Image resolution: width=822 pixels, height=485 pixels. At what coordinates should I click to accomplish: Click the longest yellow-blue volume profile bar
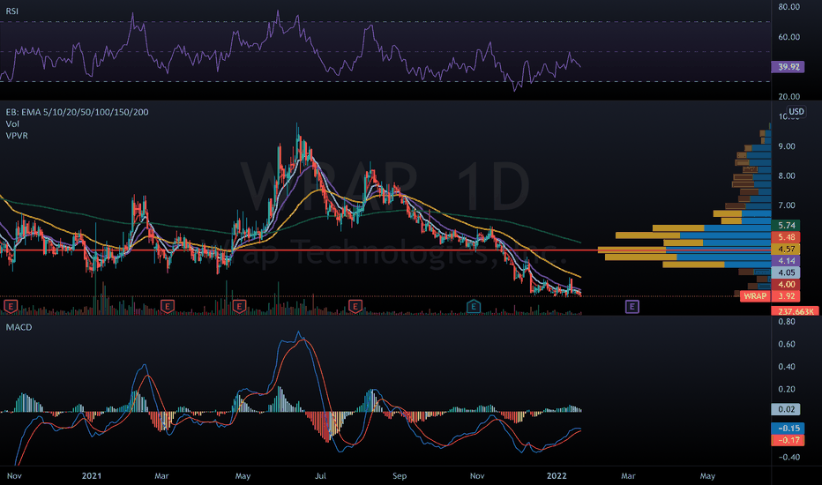684,250
